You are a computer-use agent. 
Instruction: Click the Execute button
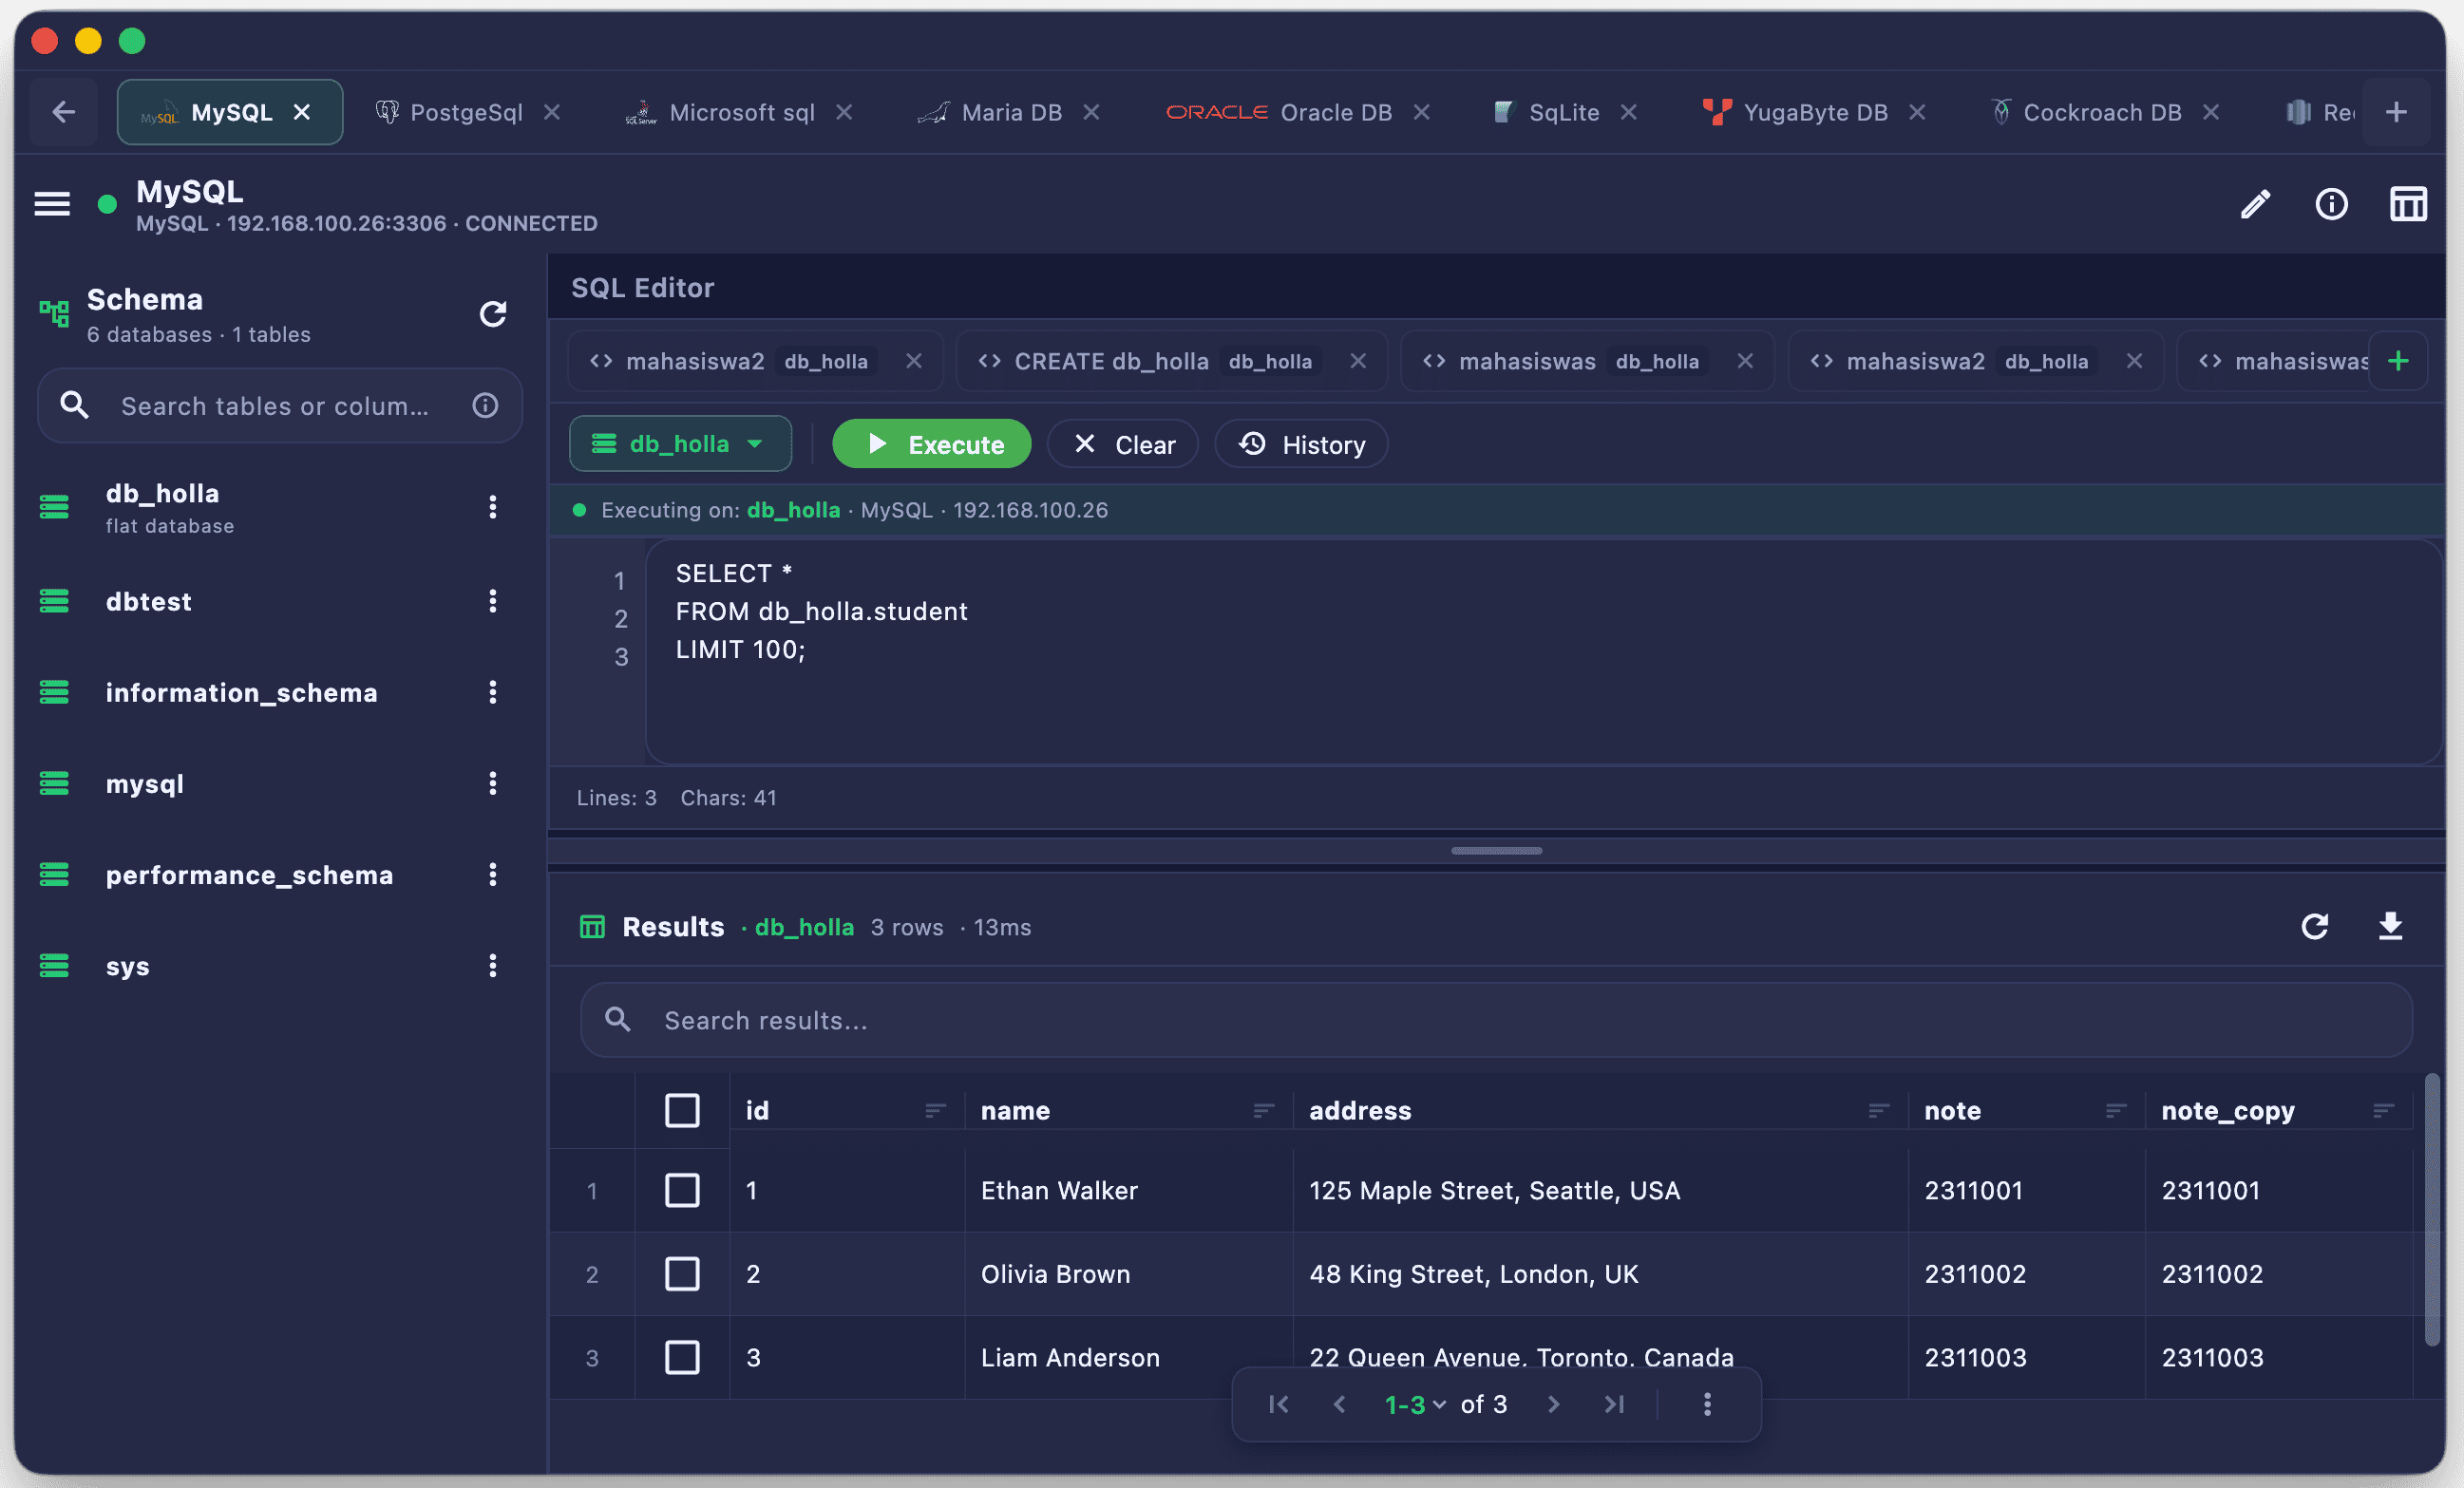931,444
